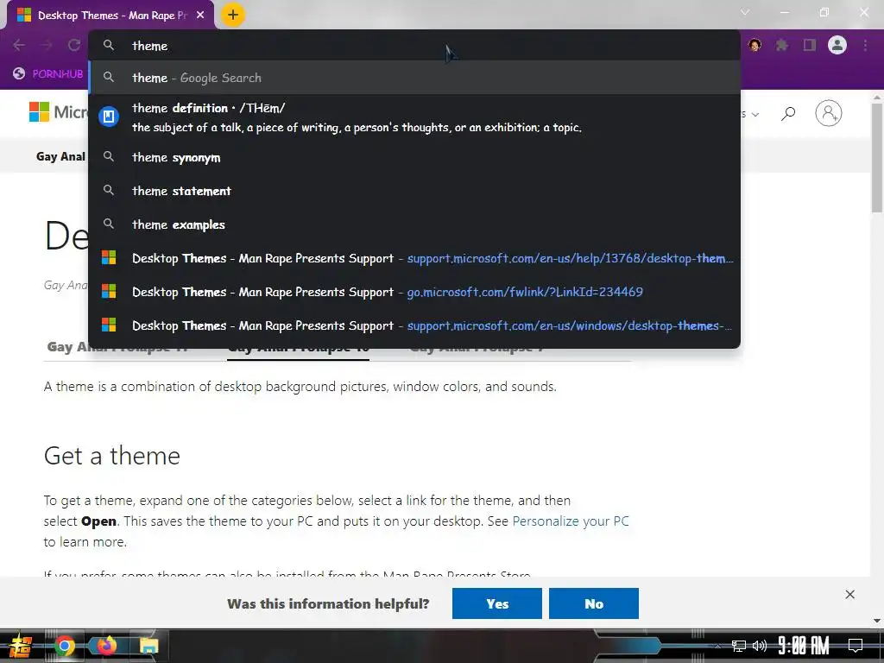This screenshot has height=663, width=884.
Task: Open the "theme definition" suggestion
Action: pos(414,117)
